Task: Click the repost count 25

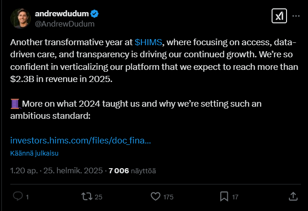Action: pyautogui.click(x=98, y=197)
